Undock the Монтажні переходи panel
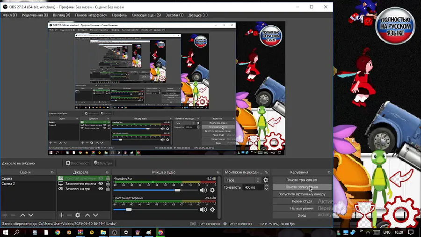The width and height of the screenshot is (421, 237). 267,172
